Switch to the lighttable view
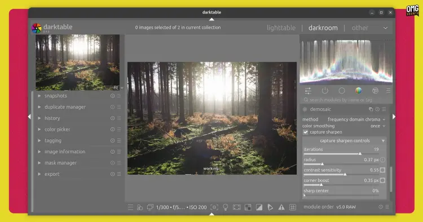Screen dimensions: 423x222 [x=281, y=28]
